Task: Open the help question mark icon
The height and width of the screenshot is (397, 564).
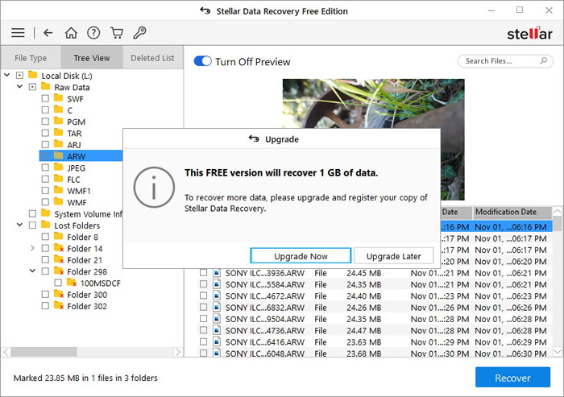Action: pyautogui.click(x=93, y=33)
